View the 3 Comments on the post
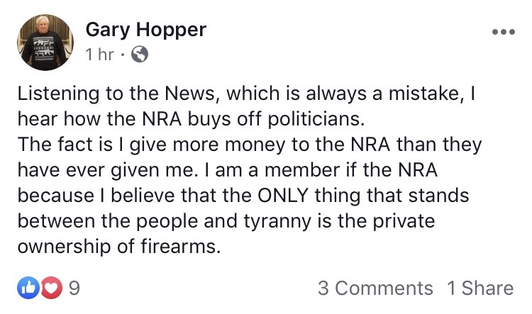 point(375,288)
